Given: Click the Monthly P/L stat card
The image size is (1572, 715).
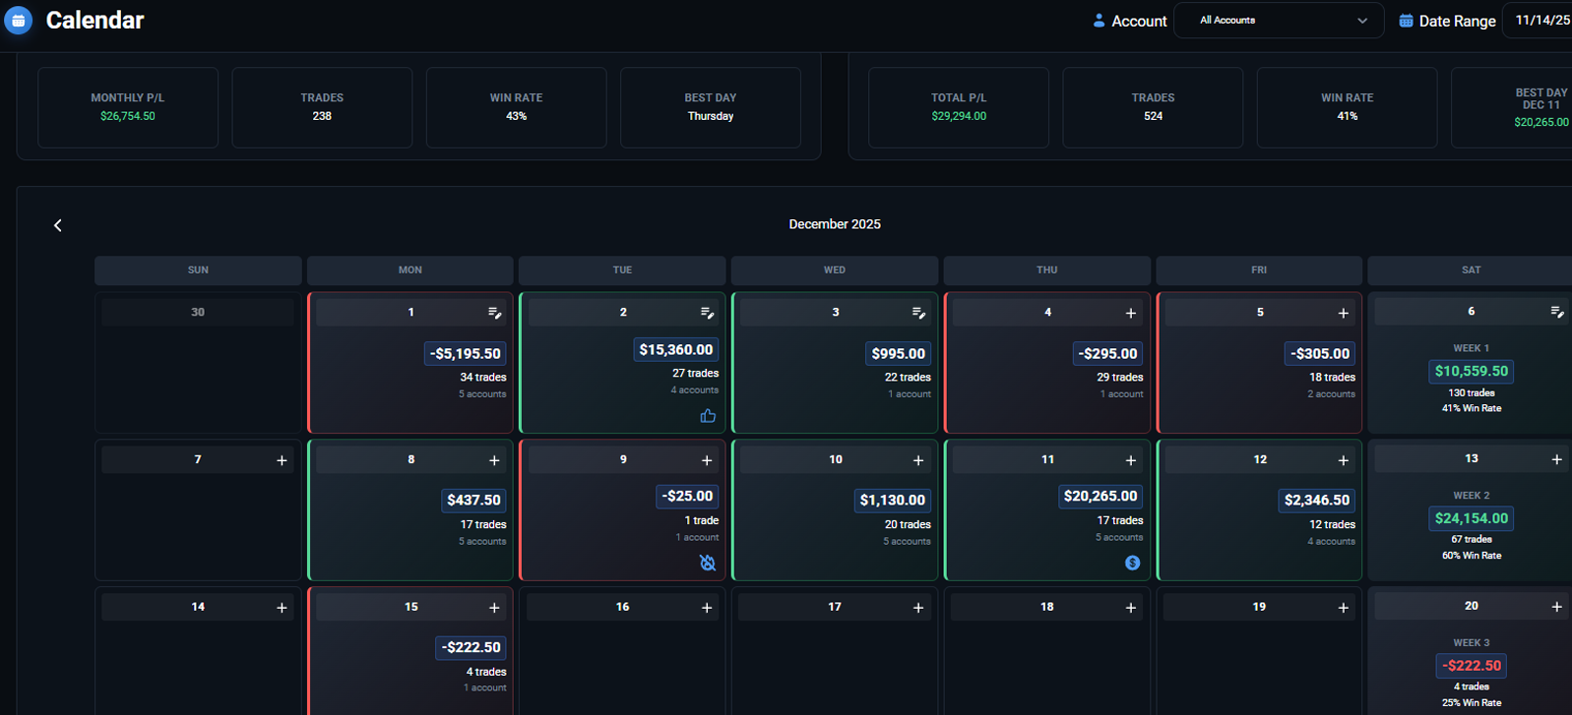Looking at the screenshot, I should coord(128,107).
